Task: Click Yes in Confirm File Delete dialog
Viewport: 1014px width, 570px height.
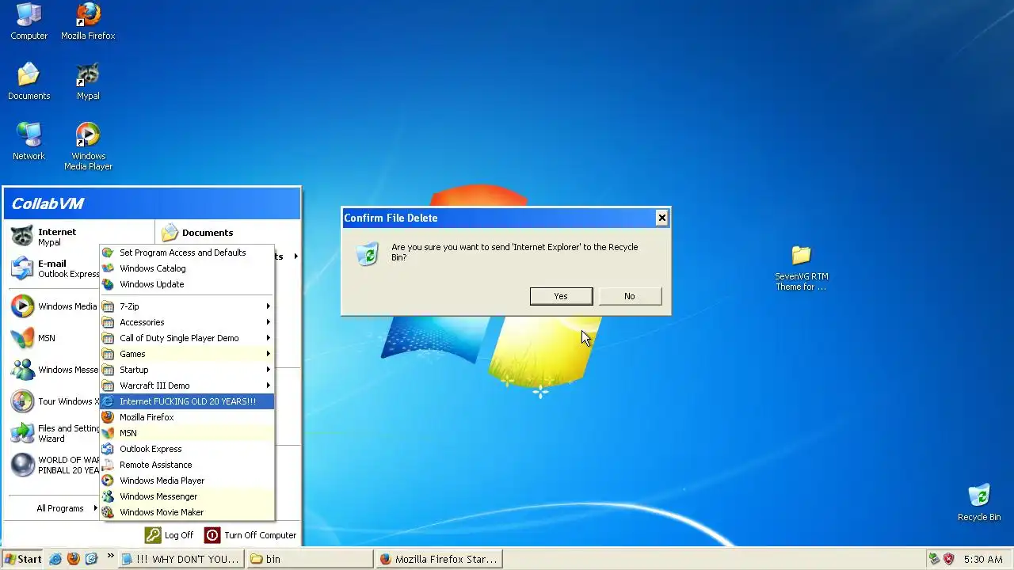Action: pos(561,296)
